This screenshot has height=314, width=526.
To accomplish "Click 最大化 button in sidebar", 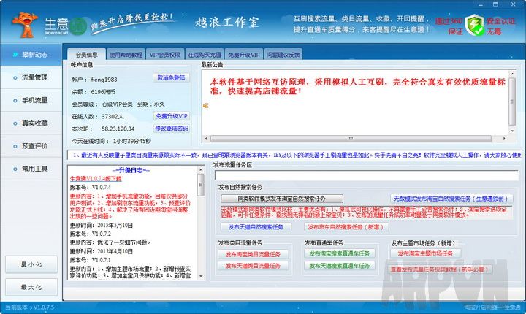I will point(31,287).
